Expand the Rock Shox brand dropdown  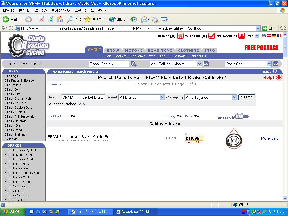tap(269, 64)
